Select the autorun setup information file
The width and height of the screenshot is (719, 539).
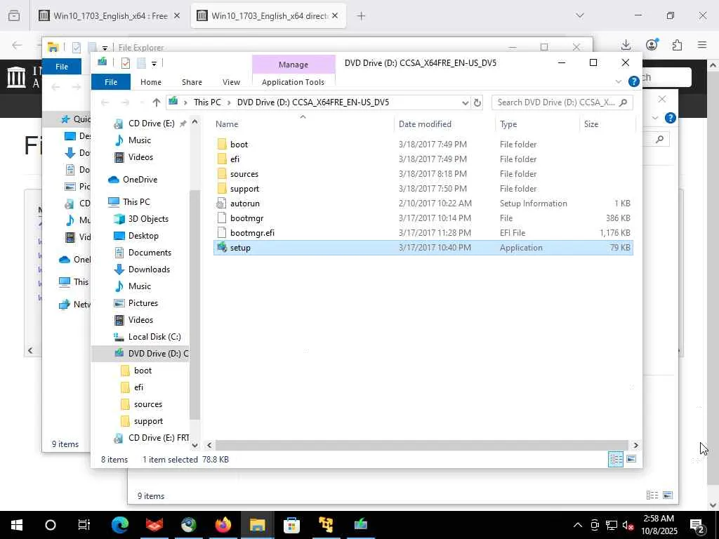[244, 203]
